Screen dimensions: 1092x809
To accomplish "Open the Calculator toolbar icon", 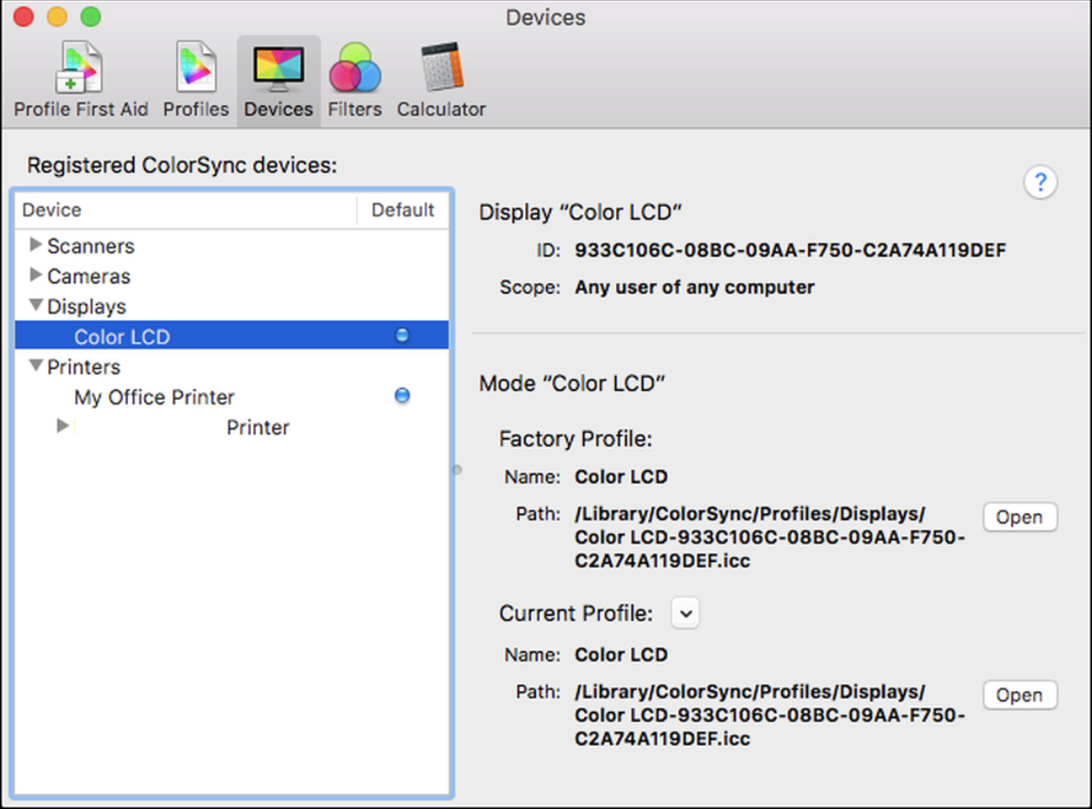I will [x=442, y=82].
